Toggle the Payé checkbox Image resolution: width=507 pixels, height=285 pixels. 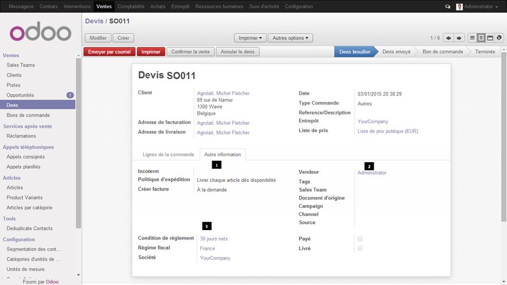360,238
